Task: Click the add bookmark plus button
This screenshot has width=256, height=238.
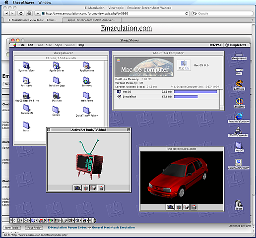Action: click(x=38, y=13)
